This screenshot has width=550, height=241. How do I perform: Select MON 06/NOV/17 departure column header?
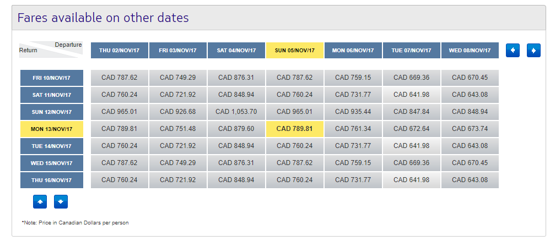[x=353, y=51]
